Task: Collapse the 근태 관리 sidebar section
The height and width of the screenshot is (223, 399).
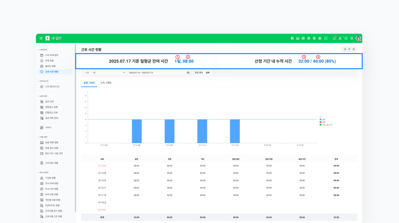Action: tap(43, 50)
